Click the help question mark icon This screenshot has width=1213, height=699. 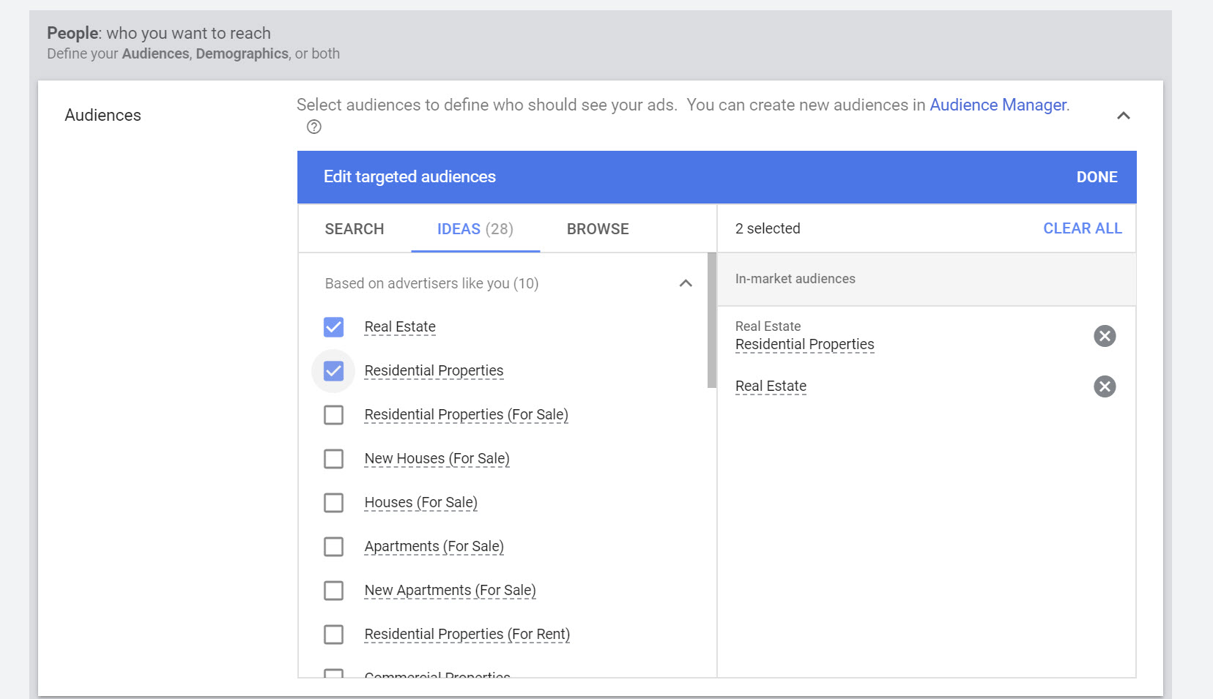314,127
